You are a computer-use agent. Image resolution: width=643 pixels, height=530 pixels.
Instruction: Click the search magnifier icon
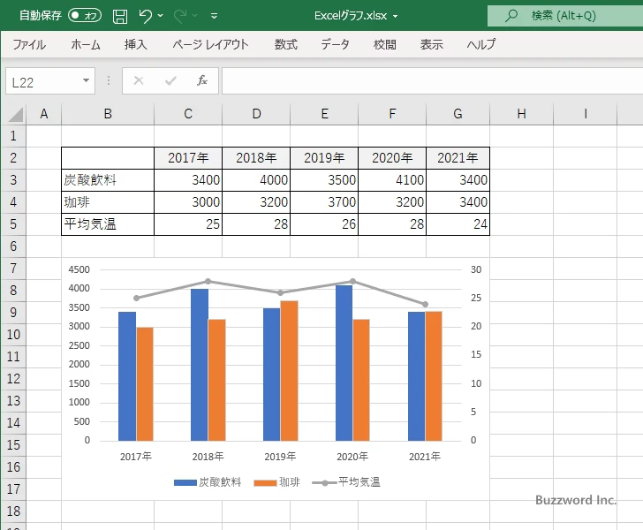(x=511, y=16)
